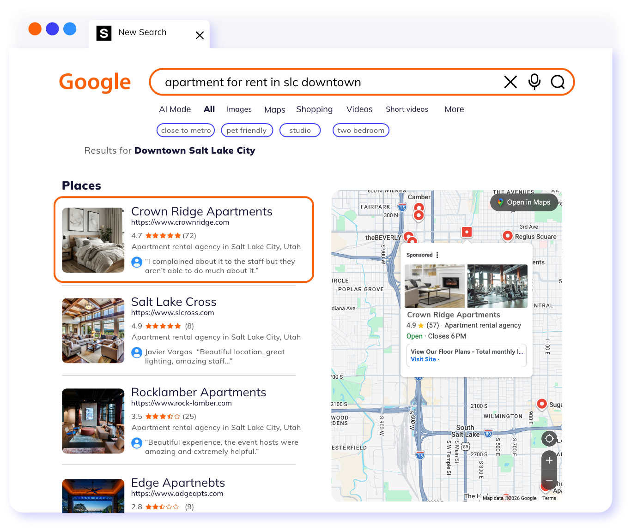Click the star rating for Rocklamber Apartments

tap(163, 417)
